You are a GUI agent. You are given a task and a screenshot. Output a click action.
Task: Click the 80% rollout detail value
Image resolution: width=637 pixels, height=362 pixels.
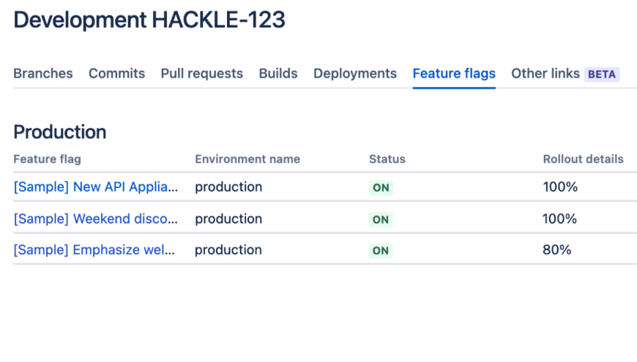[557, 250]
